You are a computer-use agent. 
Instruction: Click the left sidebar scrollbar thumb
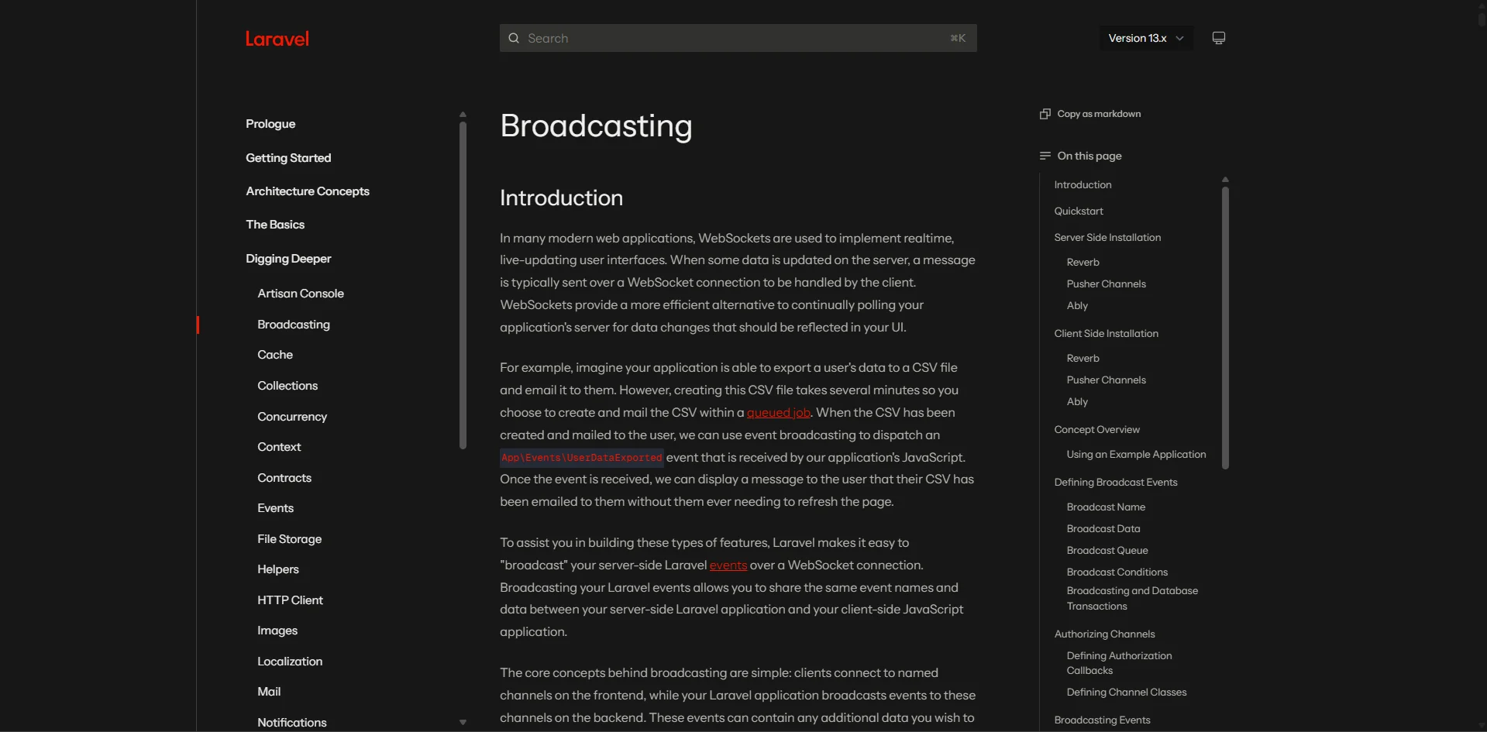[463, 285]
